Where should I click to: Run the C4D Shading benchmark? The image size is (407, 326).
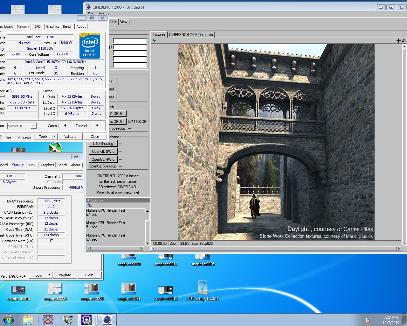coord(103,144)
